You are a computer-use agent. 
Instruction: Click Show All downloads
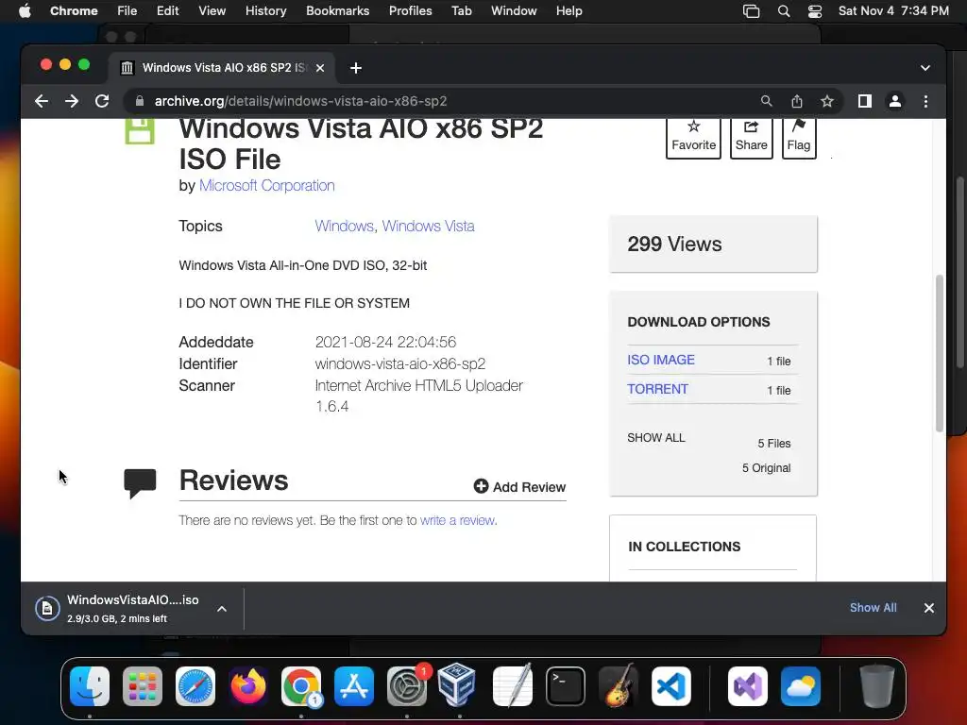(x=874, y=608)
